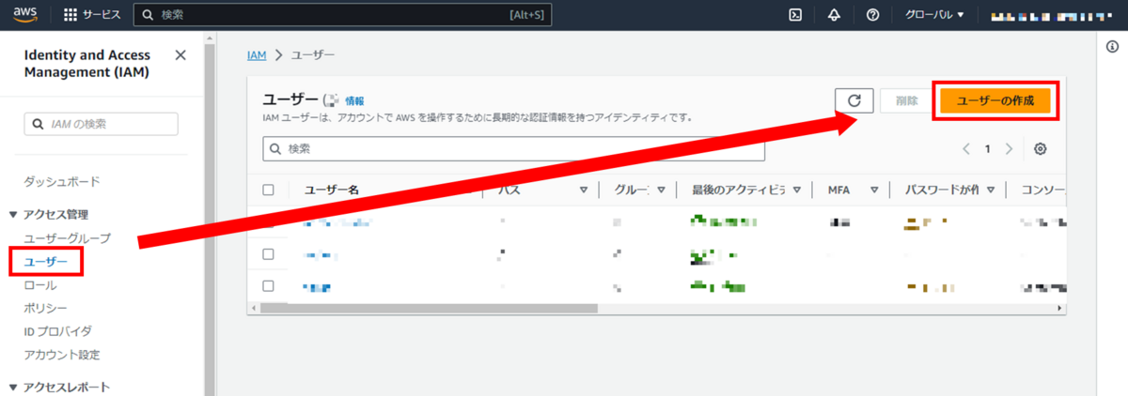Viewport: 1128px width, 396px height.
Task: Check the third user row checkbox
Action: click(x=268, y=285)
